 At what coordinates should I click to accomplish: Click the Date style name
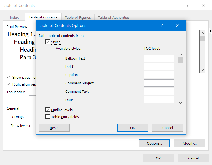(69, 100)
